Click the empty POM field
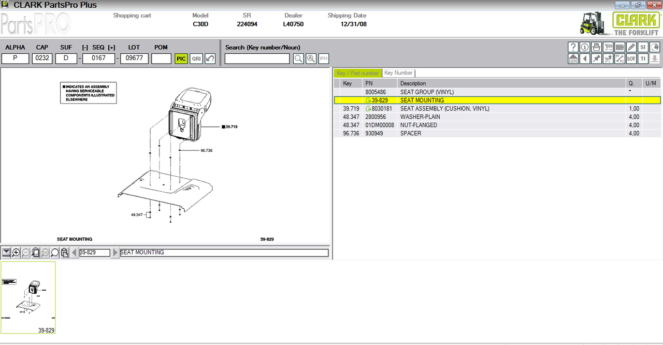The width and height of the screenshot is (663, 345). pyautogui.click(x=162, y=58)
